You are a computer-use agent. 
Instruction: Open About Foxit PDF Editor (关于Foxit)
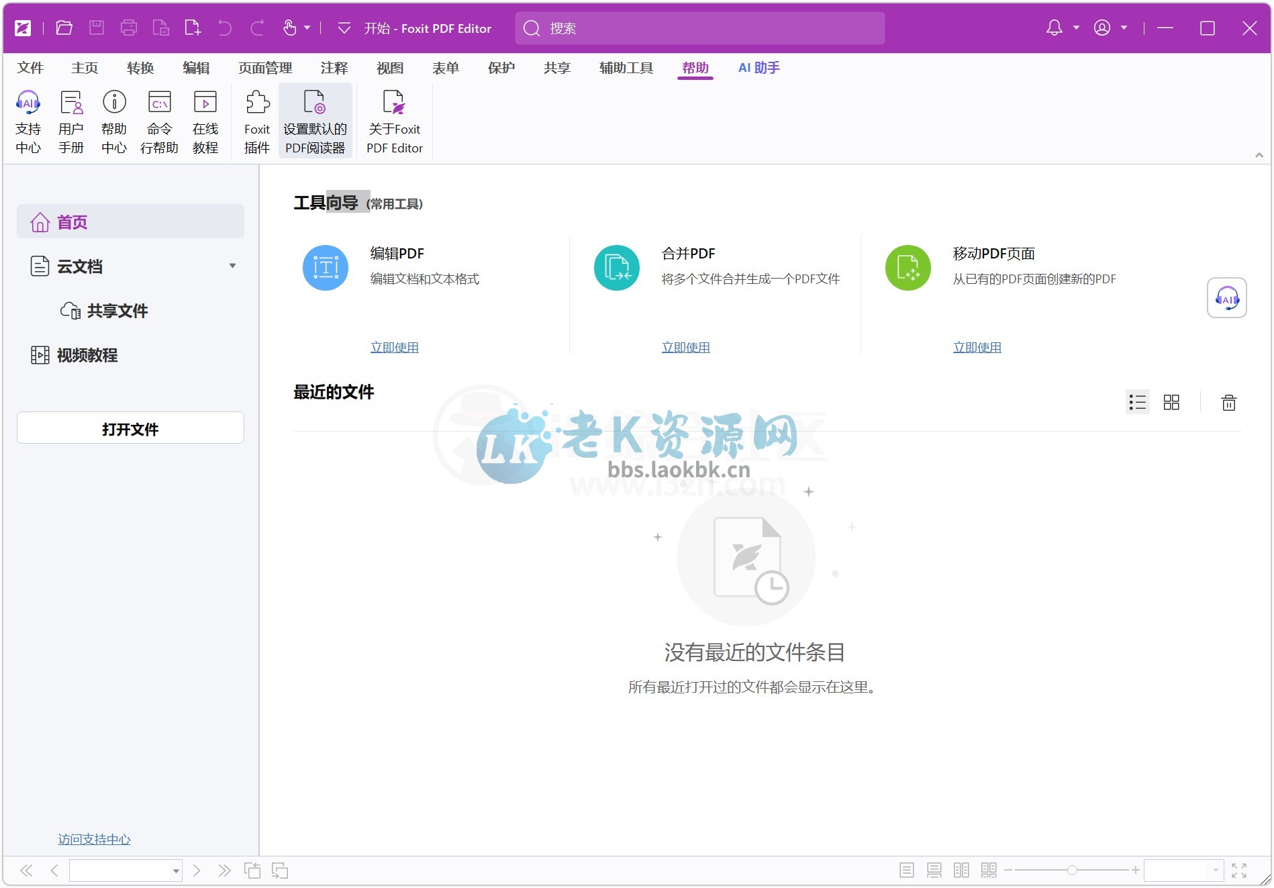click(x=395, y=121)
